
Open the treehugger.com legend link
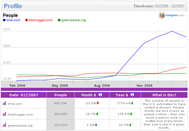(41, 20)
